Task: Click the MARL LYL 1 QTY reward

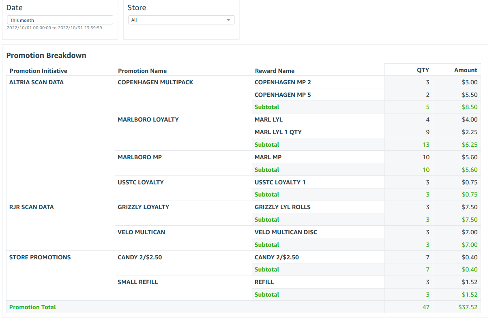Action: click(x=278, y=132)
